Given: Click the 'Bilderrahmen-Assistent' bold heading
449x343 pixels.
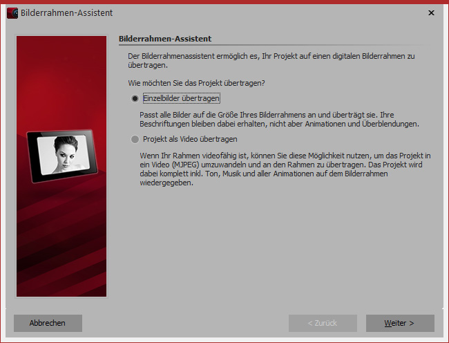Looking at the screenshot, I should [165, 39].
